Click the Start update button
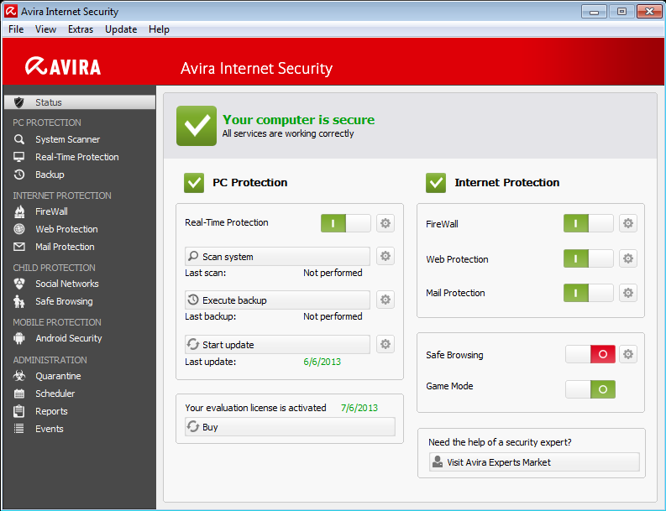Image resolution: width=666 pixels, height=511 pixels. [277, 345]
